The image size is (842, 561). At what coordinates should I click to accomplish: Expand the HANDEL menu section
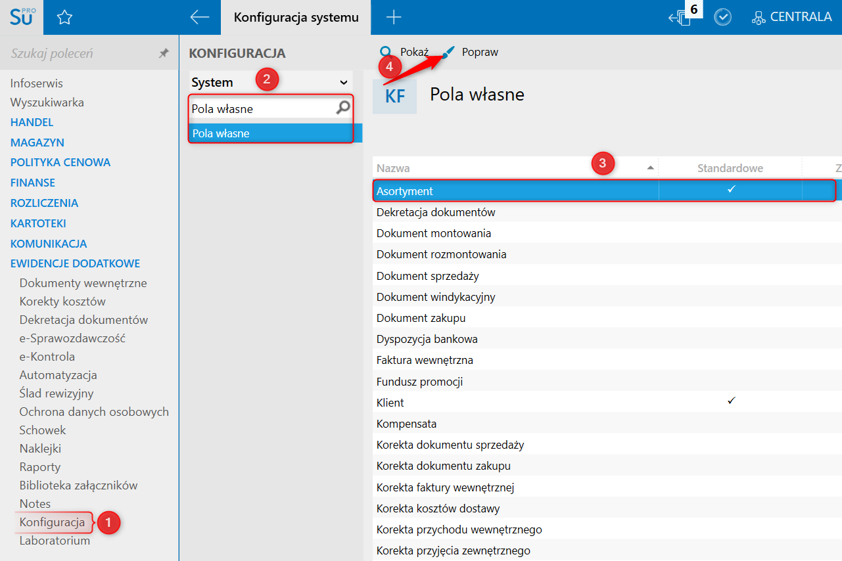tap(32, 122)
